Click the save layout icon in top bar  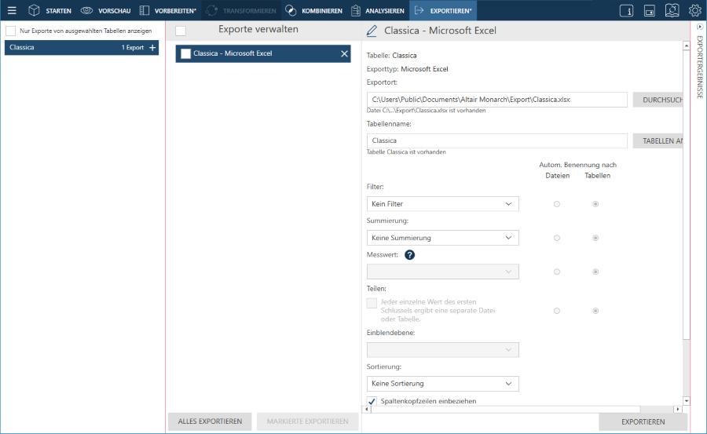tap(650, 11)
